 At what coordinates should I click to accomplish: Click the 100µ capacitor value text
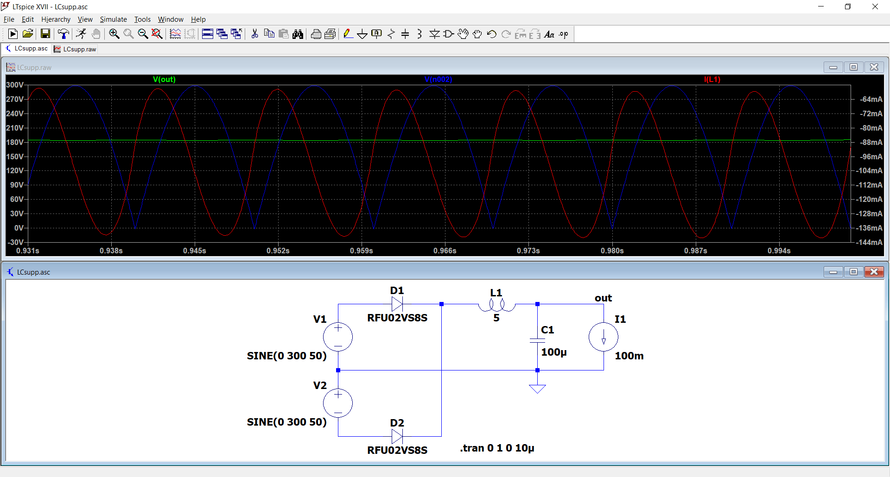pyautogui.click(x=554, y=352)
